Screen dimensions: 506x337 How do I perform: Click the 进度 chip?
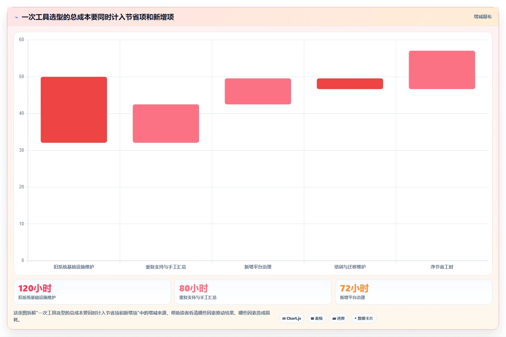(x=338, y=318)
